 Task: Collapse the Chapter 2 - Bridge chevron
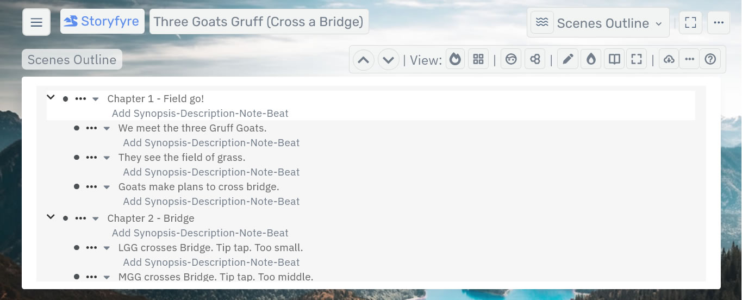[51, 217]
